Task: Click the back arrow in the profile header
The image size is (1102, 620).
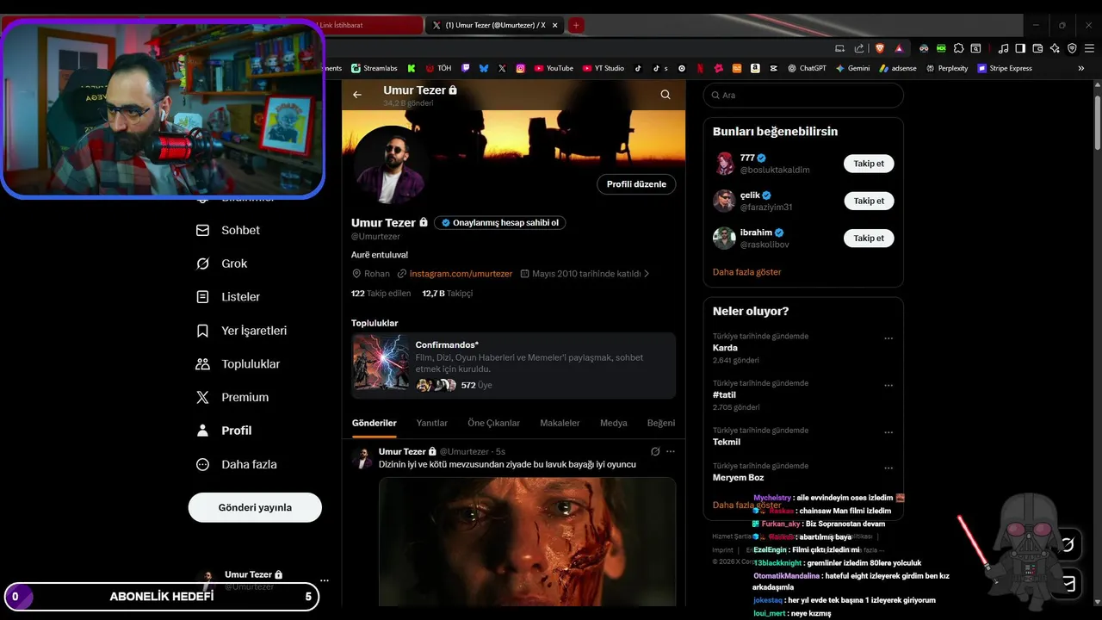Action: [x=357, y=95]
